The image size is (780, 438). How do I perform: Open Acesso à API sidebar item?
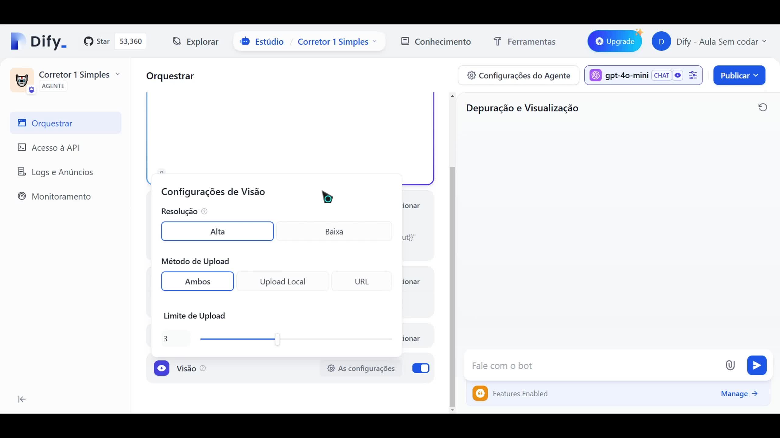(55, 148)
